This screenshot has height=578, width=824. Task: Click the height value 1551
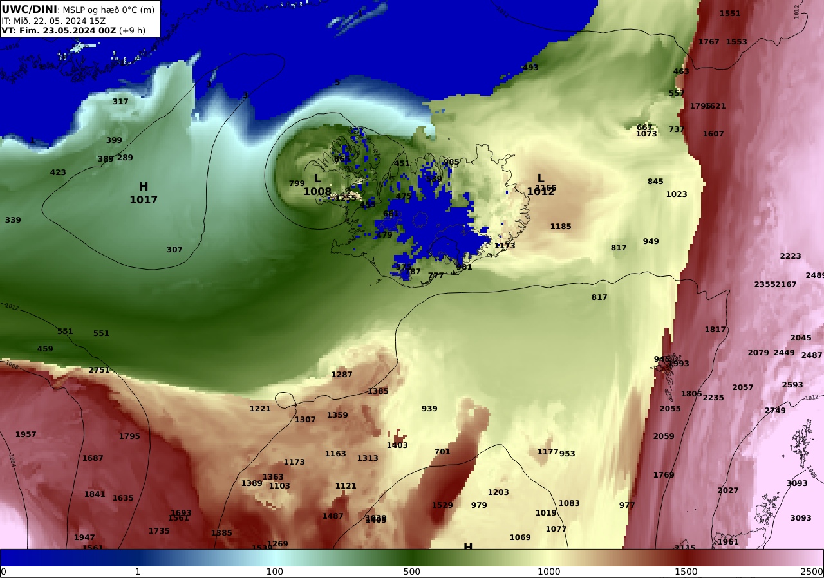[730, 14]
